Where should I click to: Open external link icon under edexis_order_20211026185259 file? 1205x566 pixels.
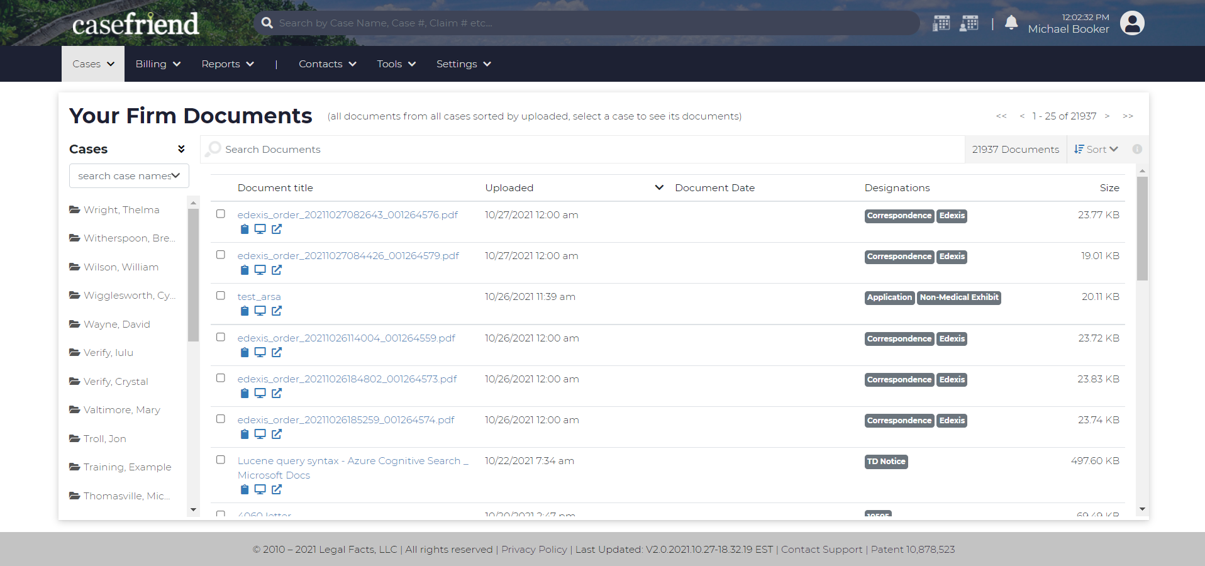coord(277,434)
